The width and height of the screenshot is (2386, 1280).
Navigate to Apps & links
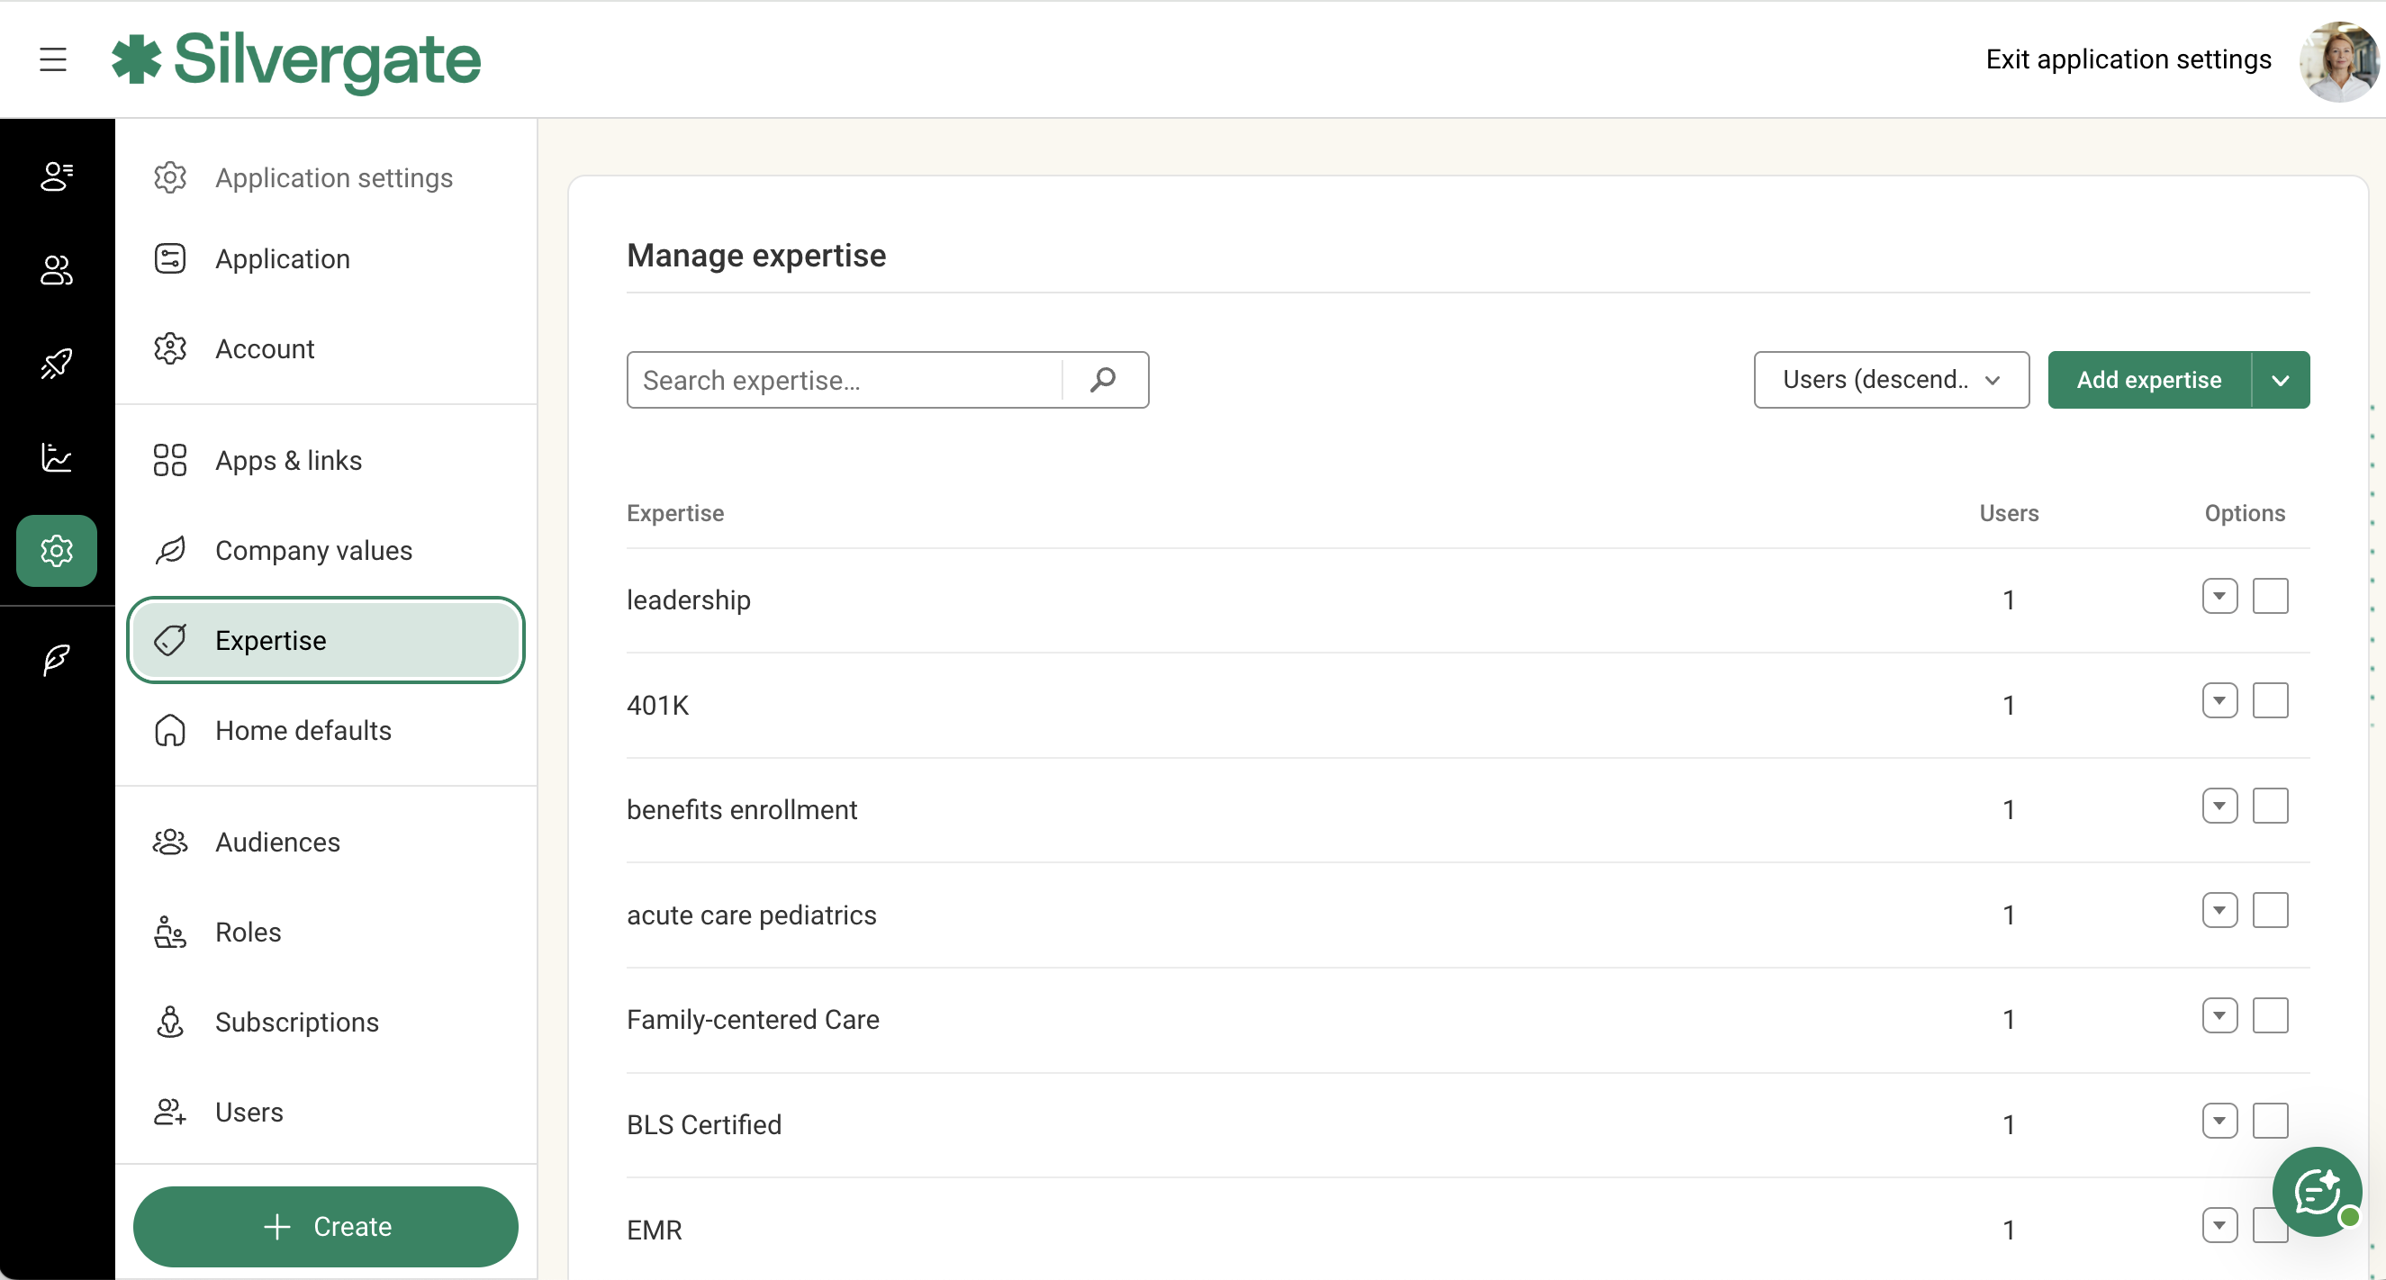tap(326, 459)
